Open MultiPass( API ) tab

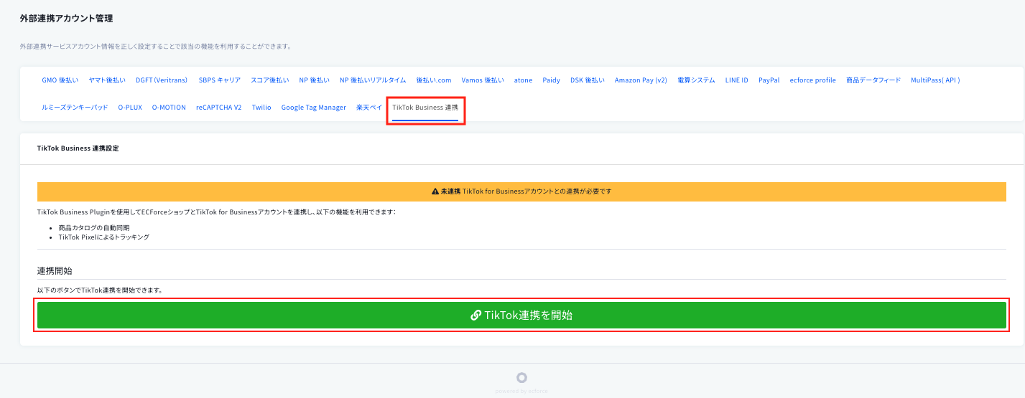coord(935,80)
